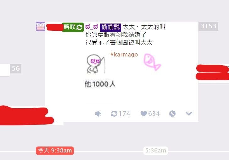Open the 3153 response count badge

(209, 26)
